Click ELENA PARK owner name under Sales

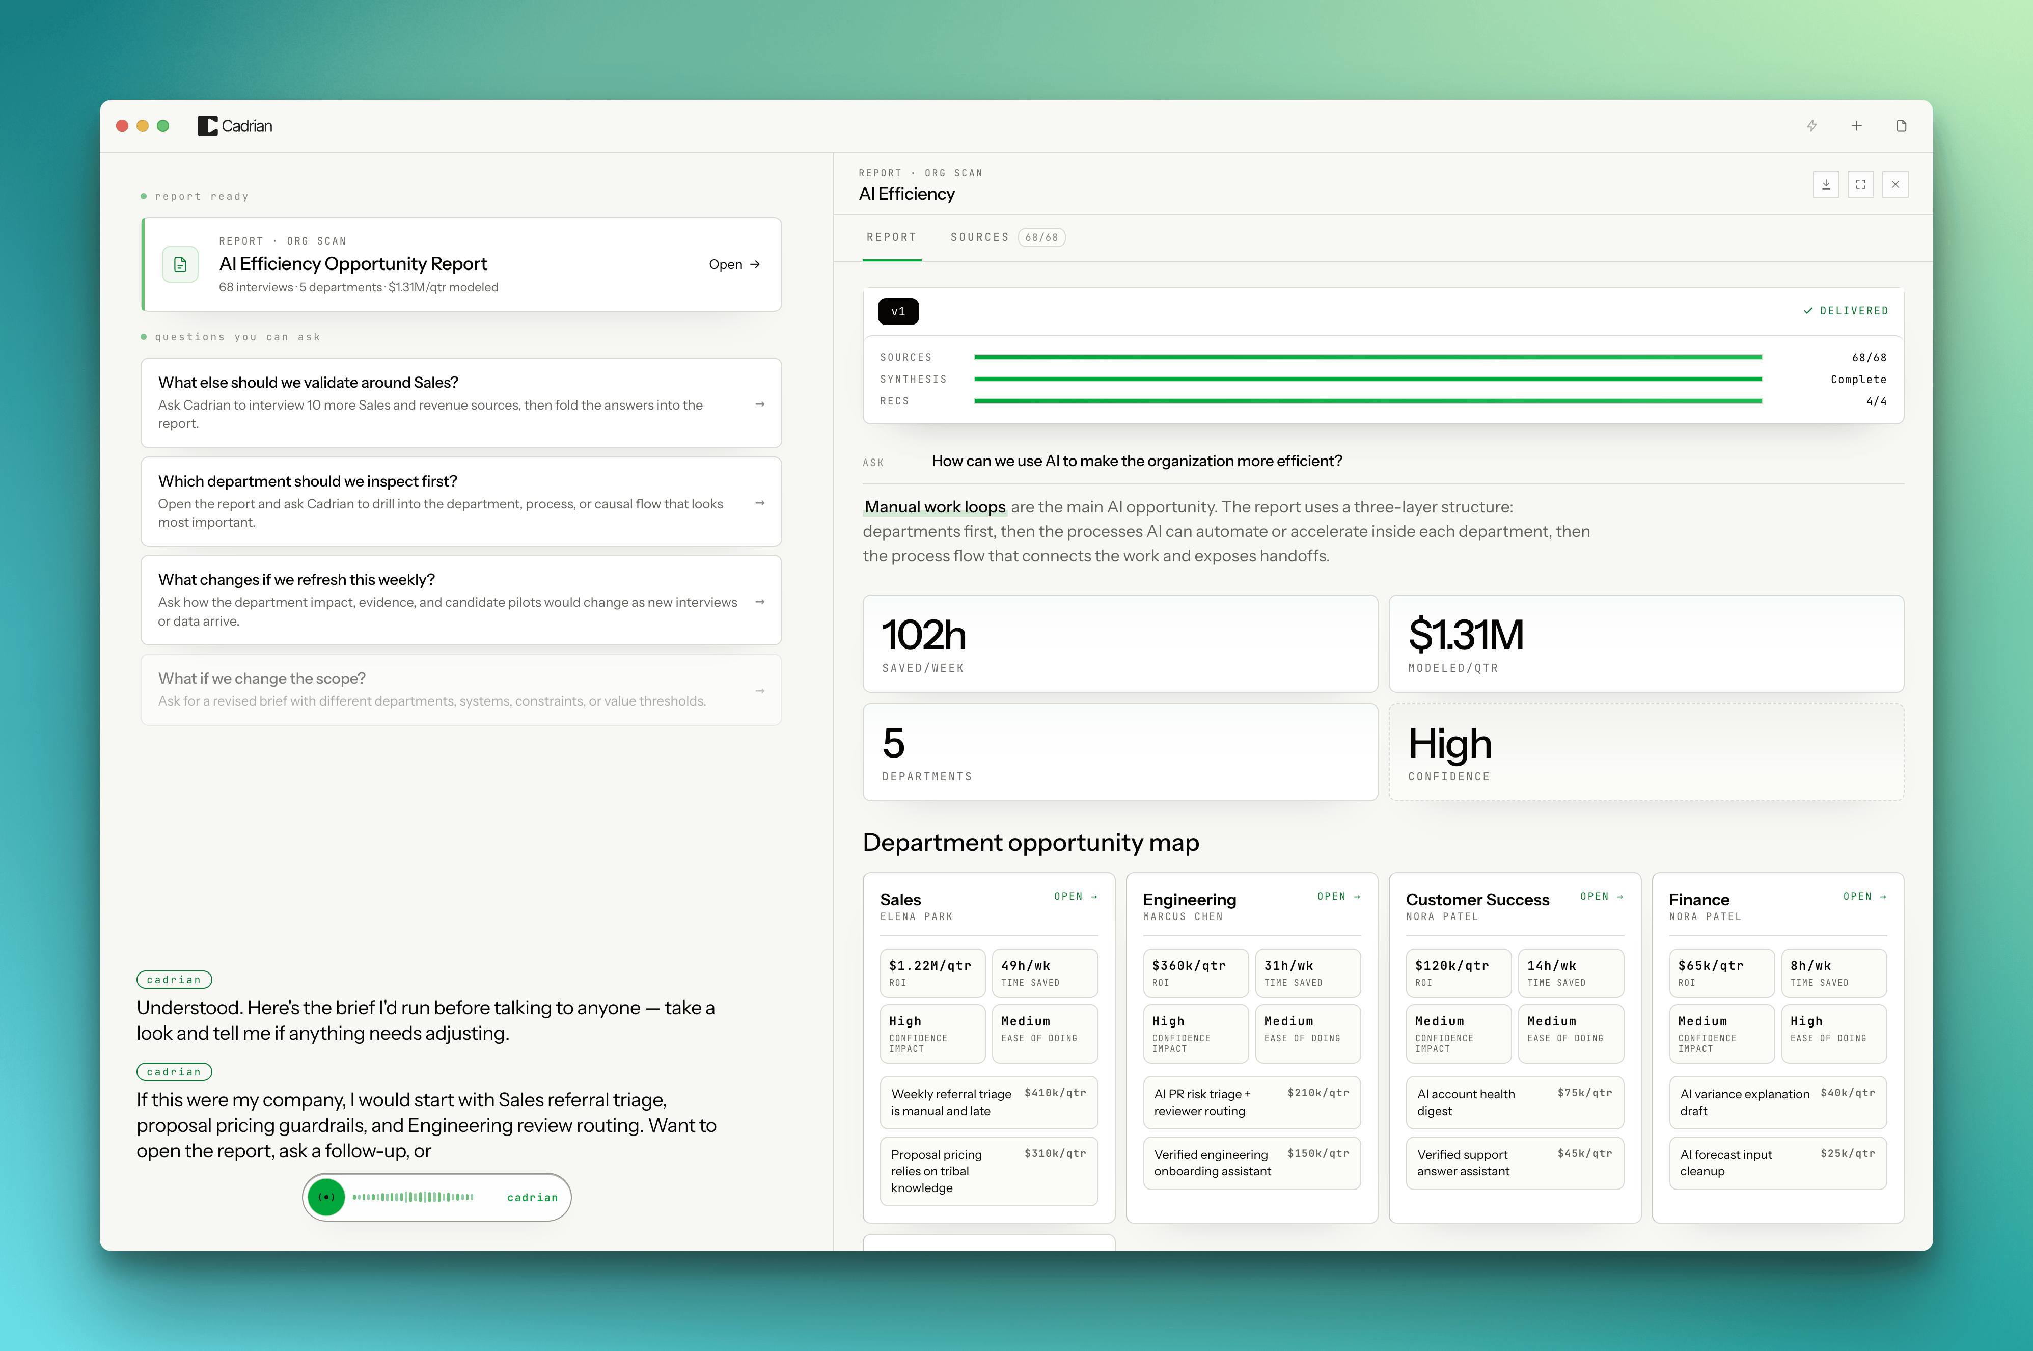coord(916,917)
